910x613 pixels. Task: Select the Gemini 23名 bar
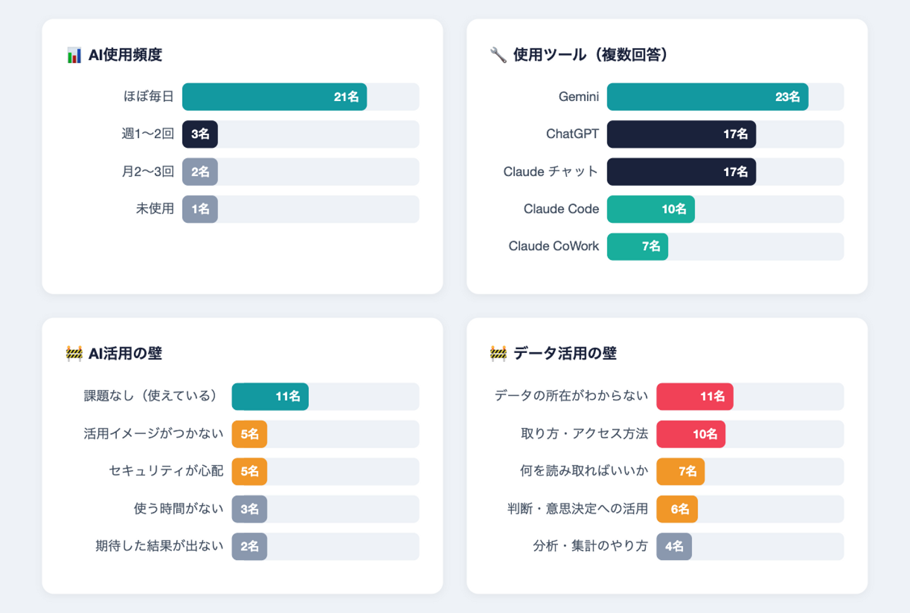click(x=707, y=97)
